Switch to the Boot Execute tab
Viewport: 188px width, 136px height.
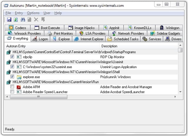pos(47,28)
